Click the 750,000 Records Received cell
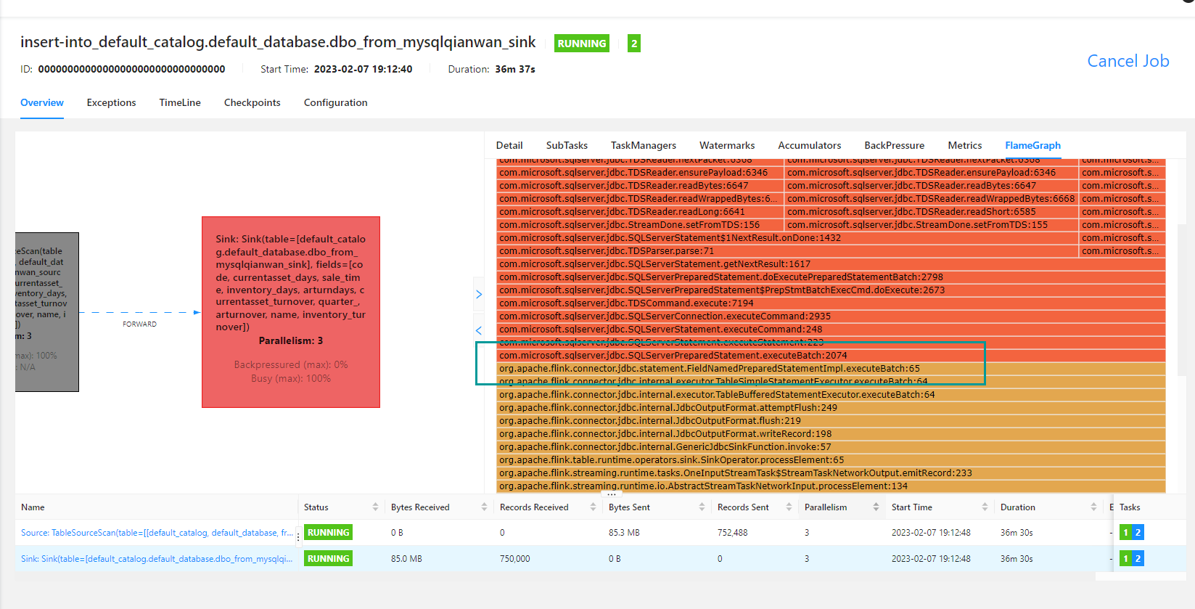The height and width of the screenshot is (609, 1195). (x=514, y=559)
